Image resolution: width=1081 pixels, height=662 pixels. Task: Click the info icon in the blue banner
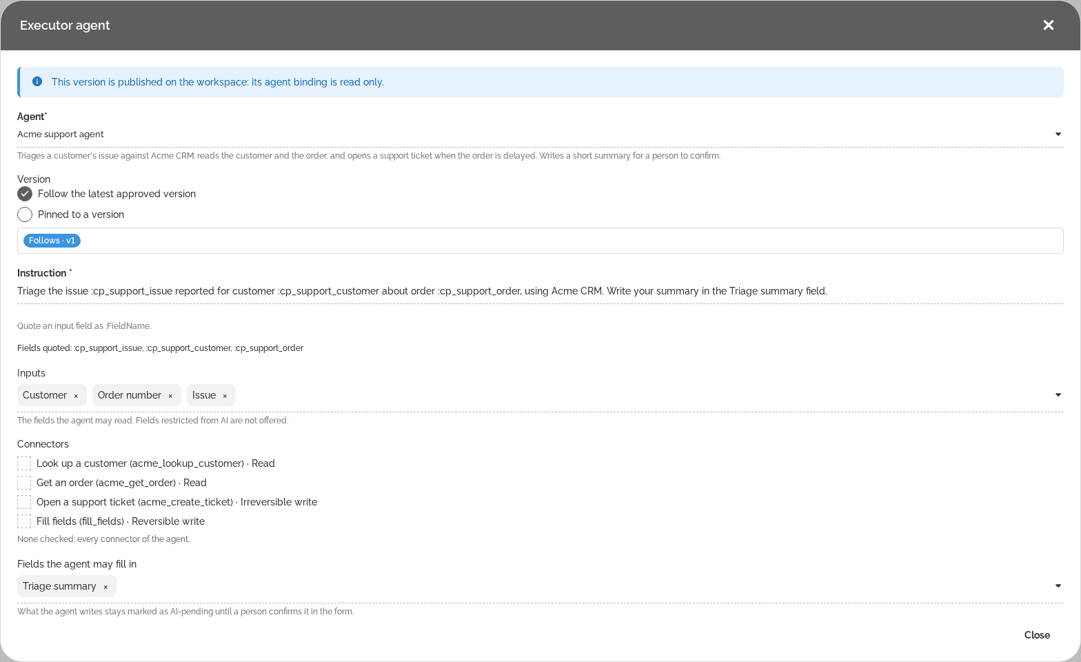[37, 81]
